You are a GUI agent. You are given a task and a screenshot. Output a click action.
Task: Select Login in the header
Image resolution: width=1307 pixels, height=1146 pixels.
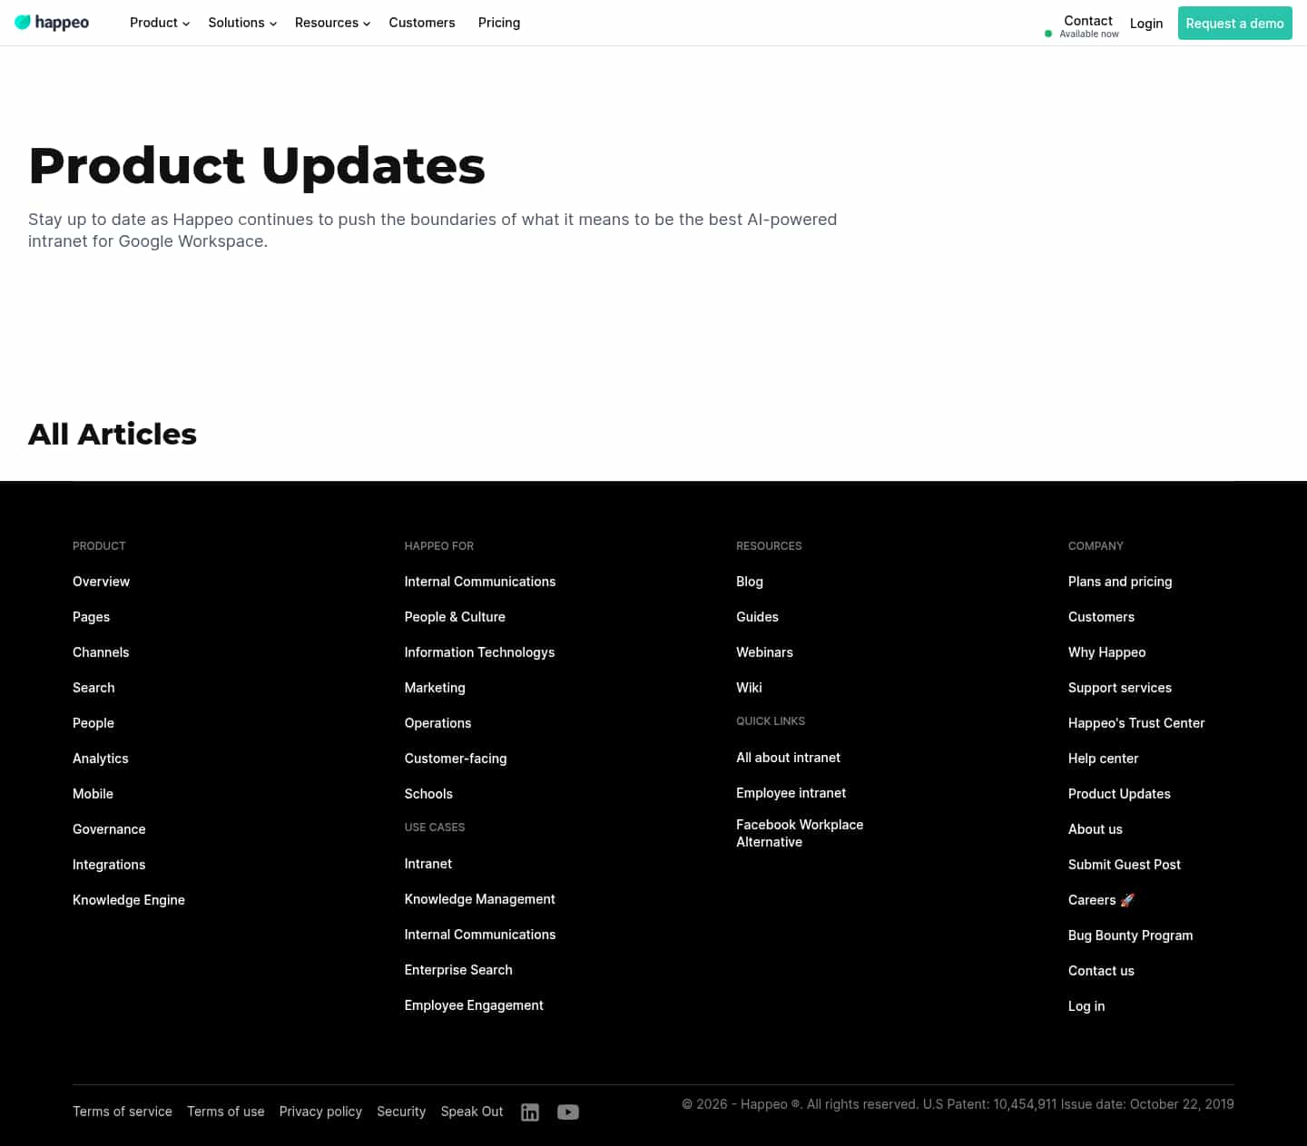1146,23
